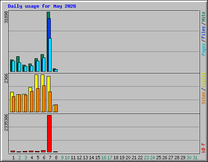Screen dimensions: 208x162
Task: Click day 28 on the x-axis
Action: [x=177, y=158]
